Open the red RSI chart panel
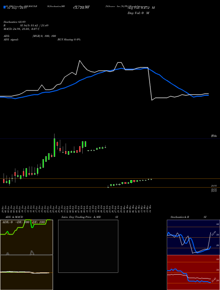This screenshot has height=290, width=220. tap(193, 272)
